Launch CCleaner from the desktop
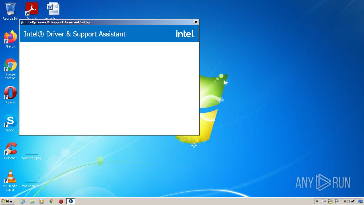Screen dimensions: 364x205 (10, 151)
